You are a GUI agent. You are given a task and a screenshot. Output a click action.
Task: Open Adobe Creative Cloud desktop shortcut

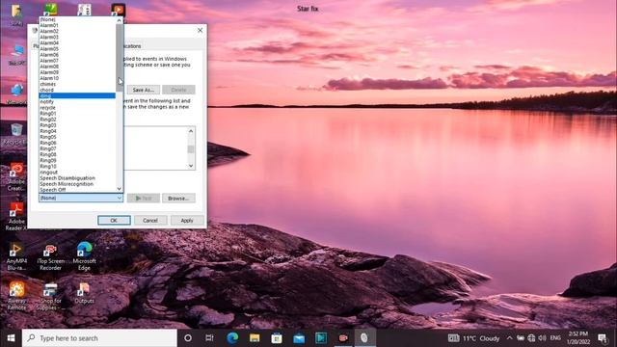pos(16,176)
